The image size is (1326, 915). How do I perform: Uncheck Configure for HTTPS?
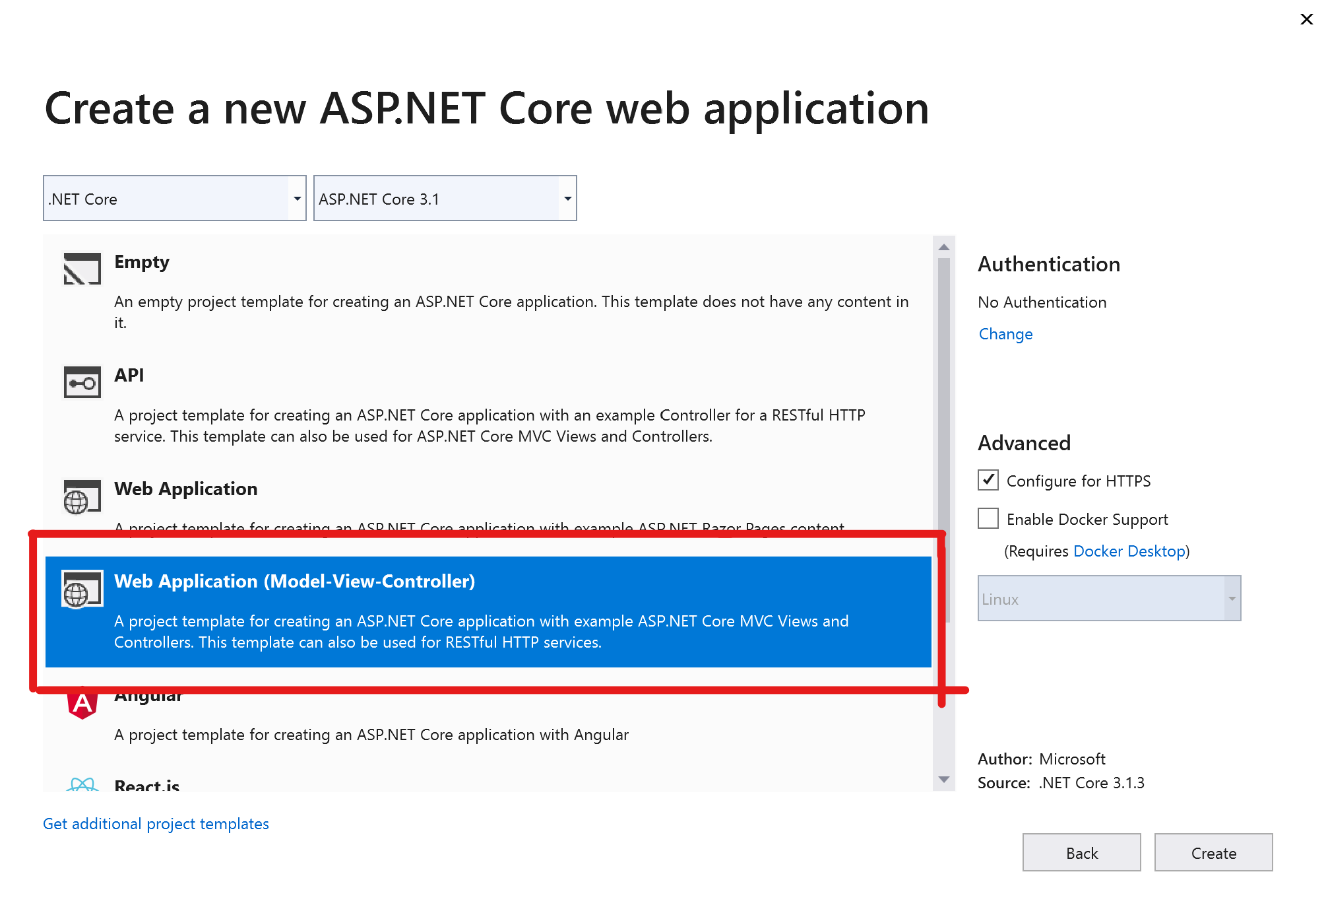pyautogui.click(x=988, y=480)
